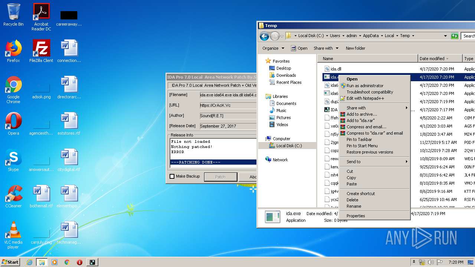Open techmanag document on desktop
The image size is (475, 267).
[x=69, y=233]
